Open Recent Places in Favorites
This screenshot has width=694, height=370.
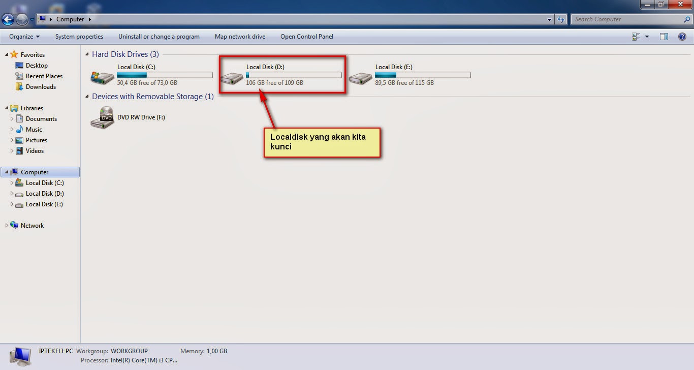click(44, 76)
